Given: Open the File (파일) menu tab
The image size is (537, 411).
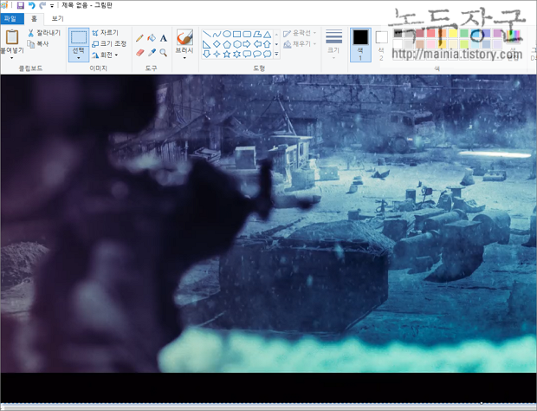Looking at the screenshot, I should (x=12, y=18).
